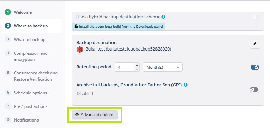Open the Advanced options button

(x=95, y=115)
